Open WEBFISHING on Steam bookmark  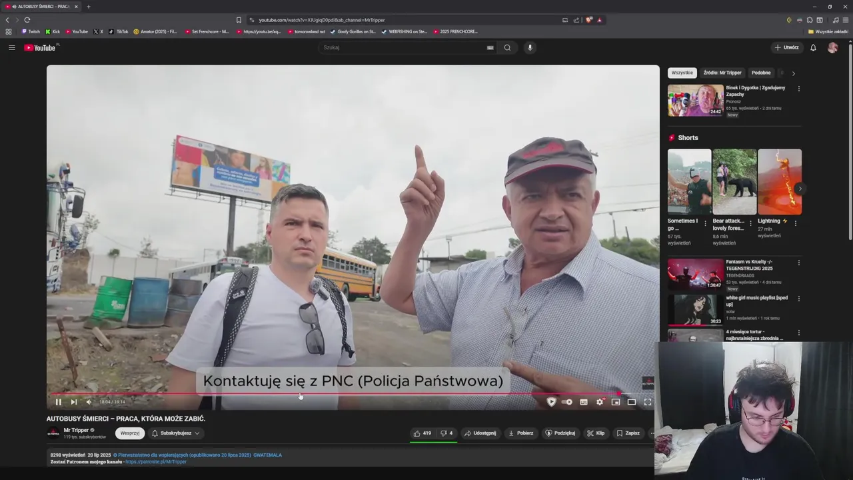405,31
